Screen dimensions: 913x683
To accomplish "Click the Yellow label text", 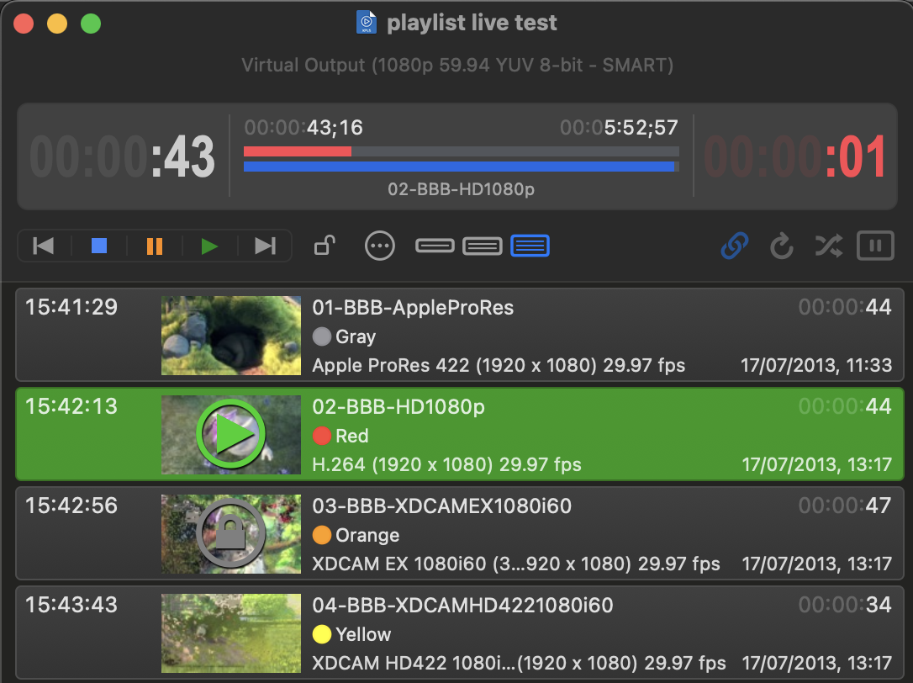I will (363, 634).
